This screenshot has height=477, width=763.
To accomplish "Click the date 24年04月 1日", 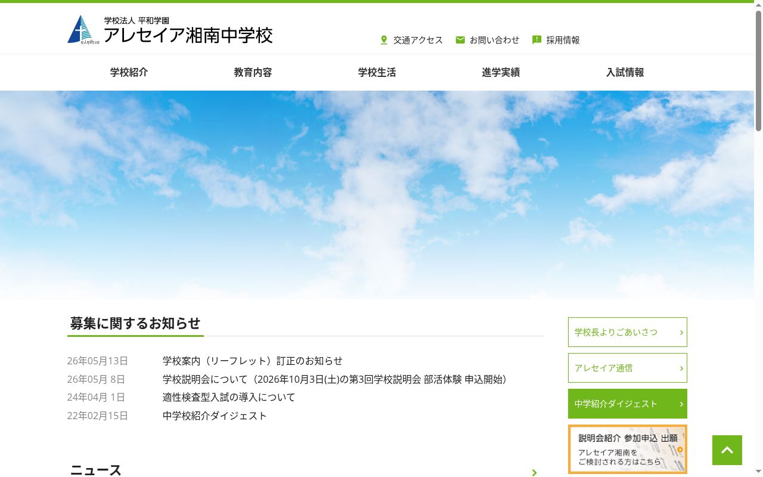I will click(96, 397).
